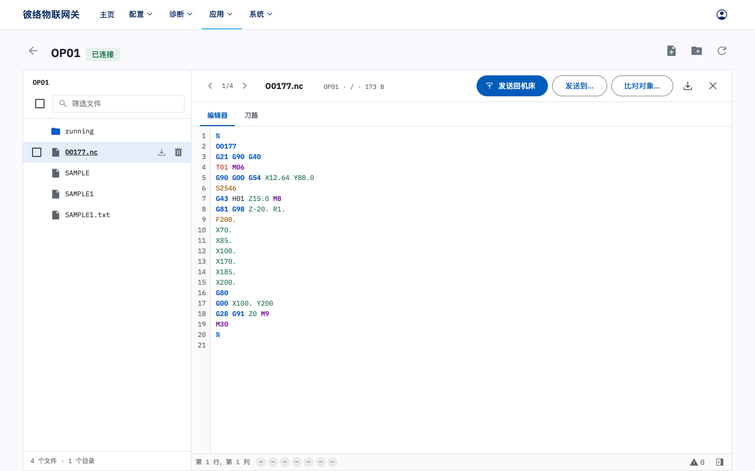Click the 发送回机床 button

coord(512,86)
